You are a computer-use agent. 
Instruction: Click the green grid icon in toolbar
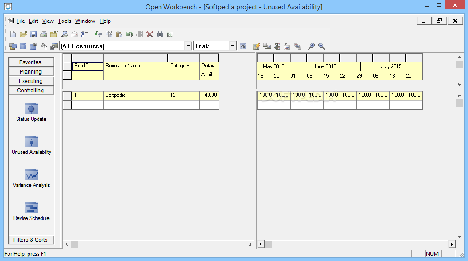click(171, 34)
